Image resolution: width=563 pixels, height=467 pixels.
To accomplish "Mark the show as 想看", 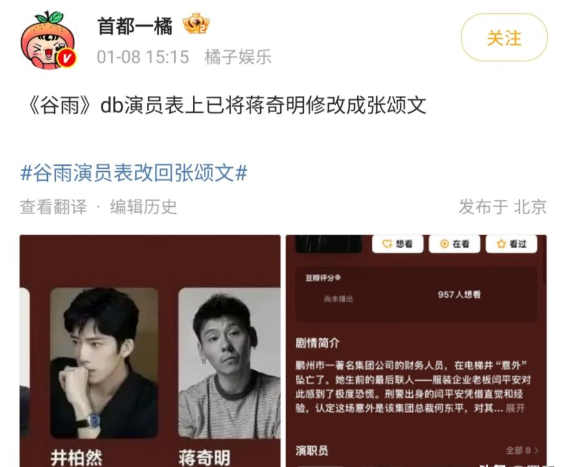I will (397, 244).
